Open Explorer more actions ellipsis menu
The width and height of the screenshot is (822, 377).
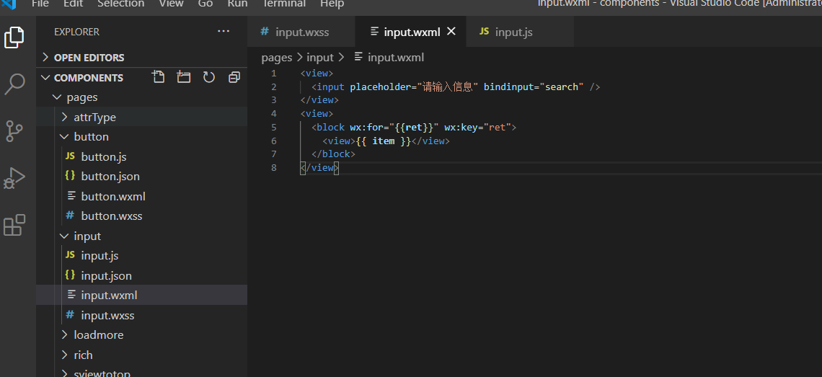(224, 32)
